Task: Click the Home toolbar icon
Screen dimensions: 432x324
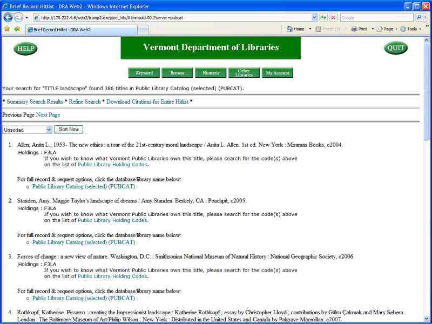Action: click(295, 29)
